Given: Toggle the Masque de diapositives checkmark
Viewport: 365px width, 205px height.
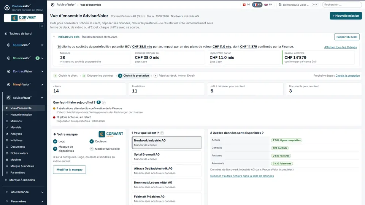Looking at the screenshot, I should pos(55,149).
